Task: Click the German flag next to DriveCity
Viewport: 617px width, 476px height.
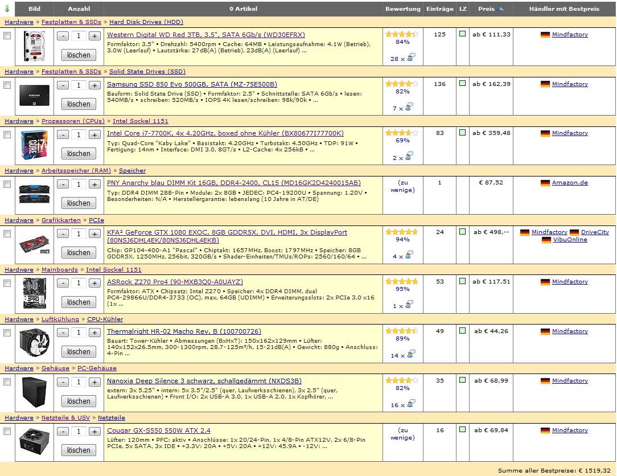Action: (x=574, y=232)
